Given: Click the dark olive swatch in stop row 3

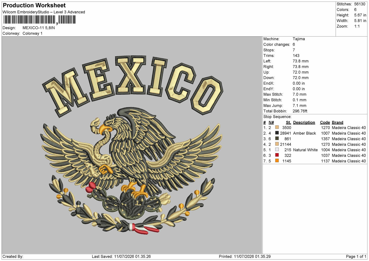Looking at the screenshot, I should click(x=277, y=138).
